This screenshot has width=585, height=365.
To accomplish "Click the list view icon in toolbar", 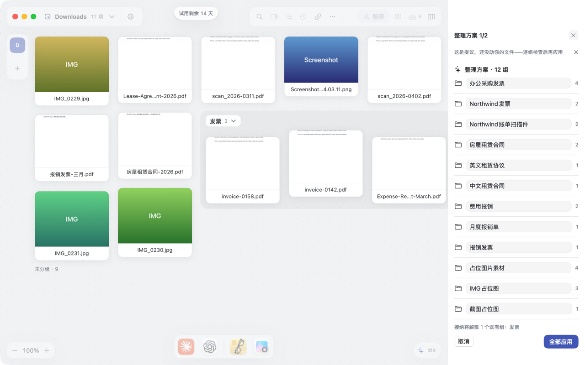I will [288, 17].
